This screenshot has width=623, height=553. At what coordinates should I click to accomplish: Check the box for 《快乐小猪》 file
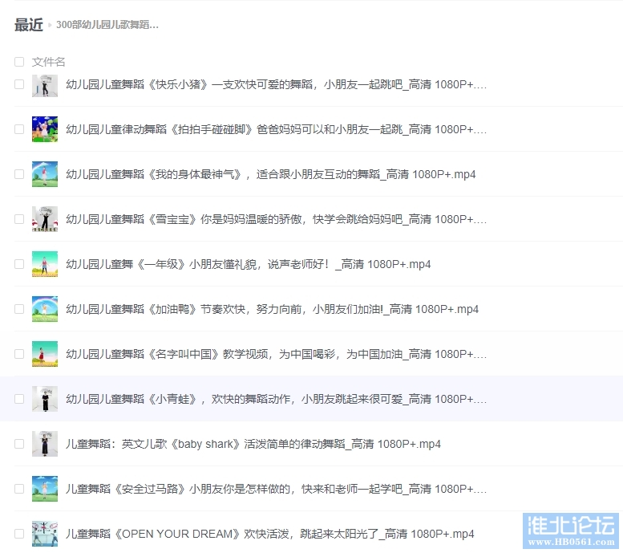19,84
